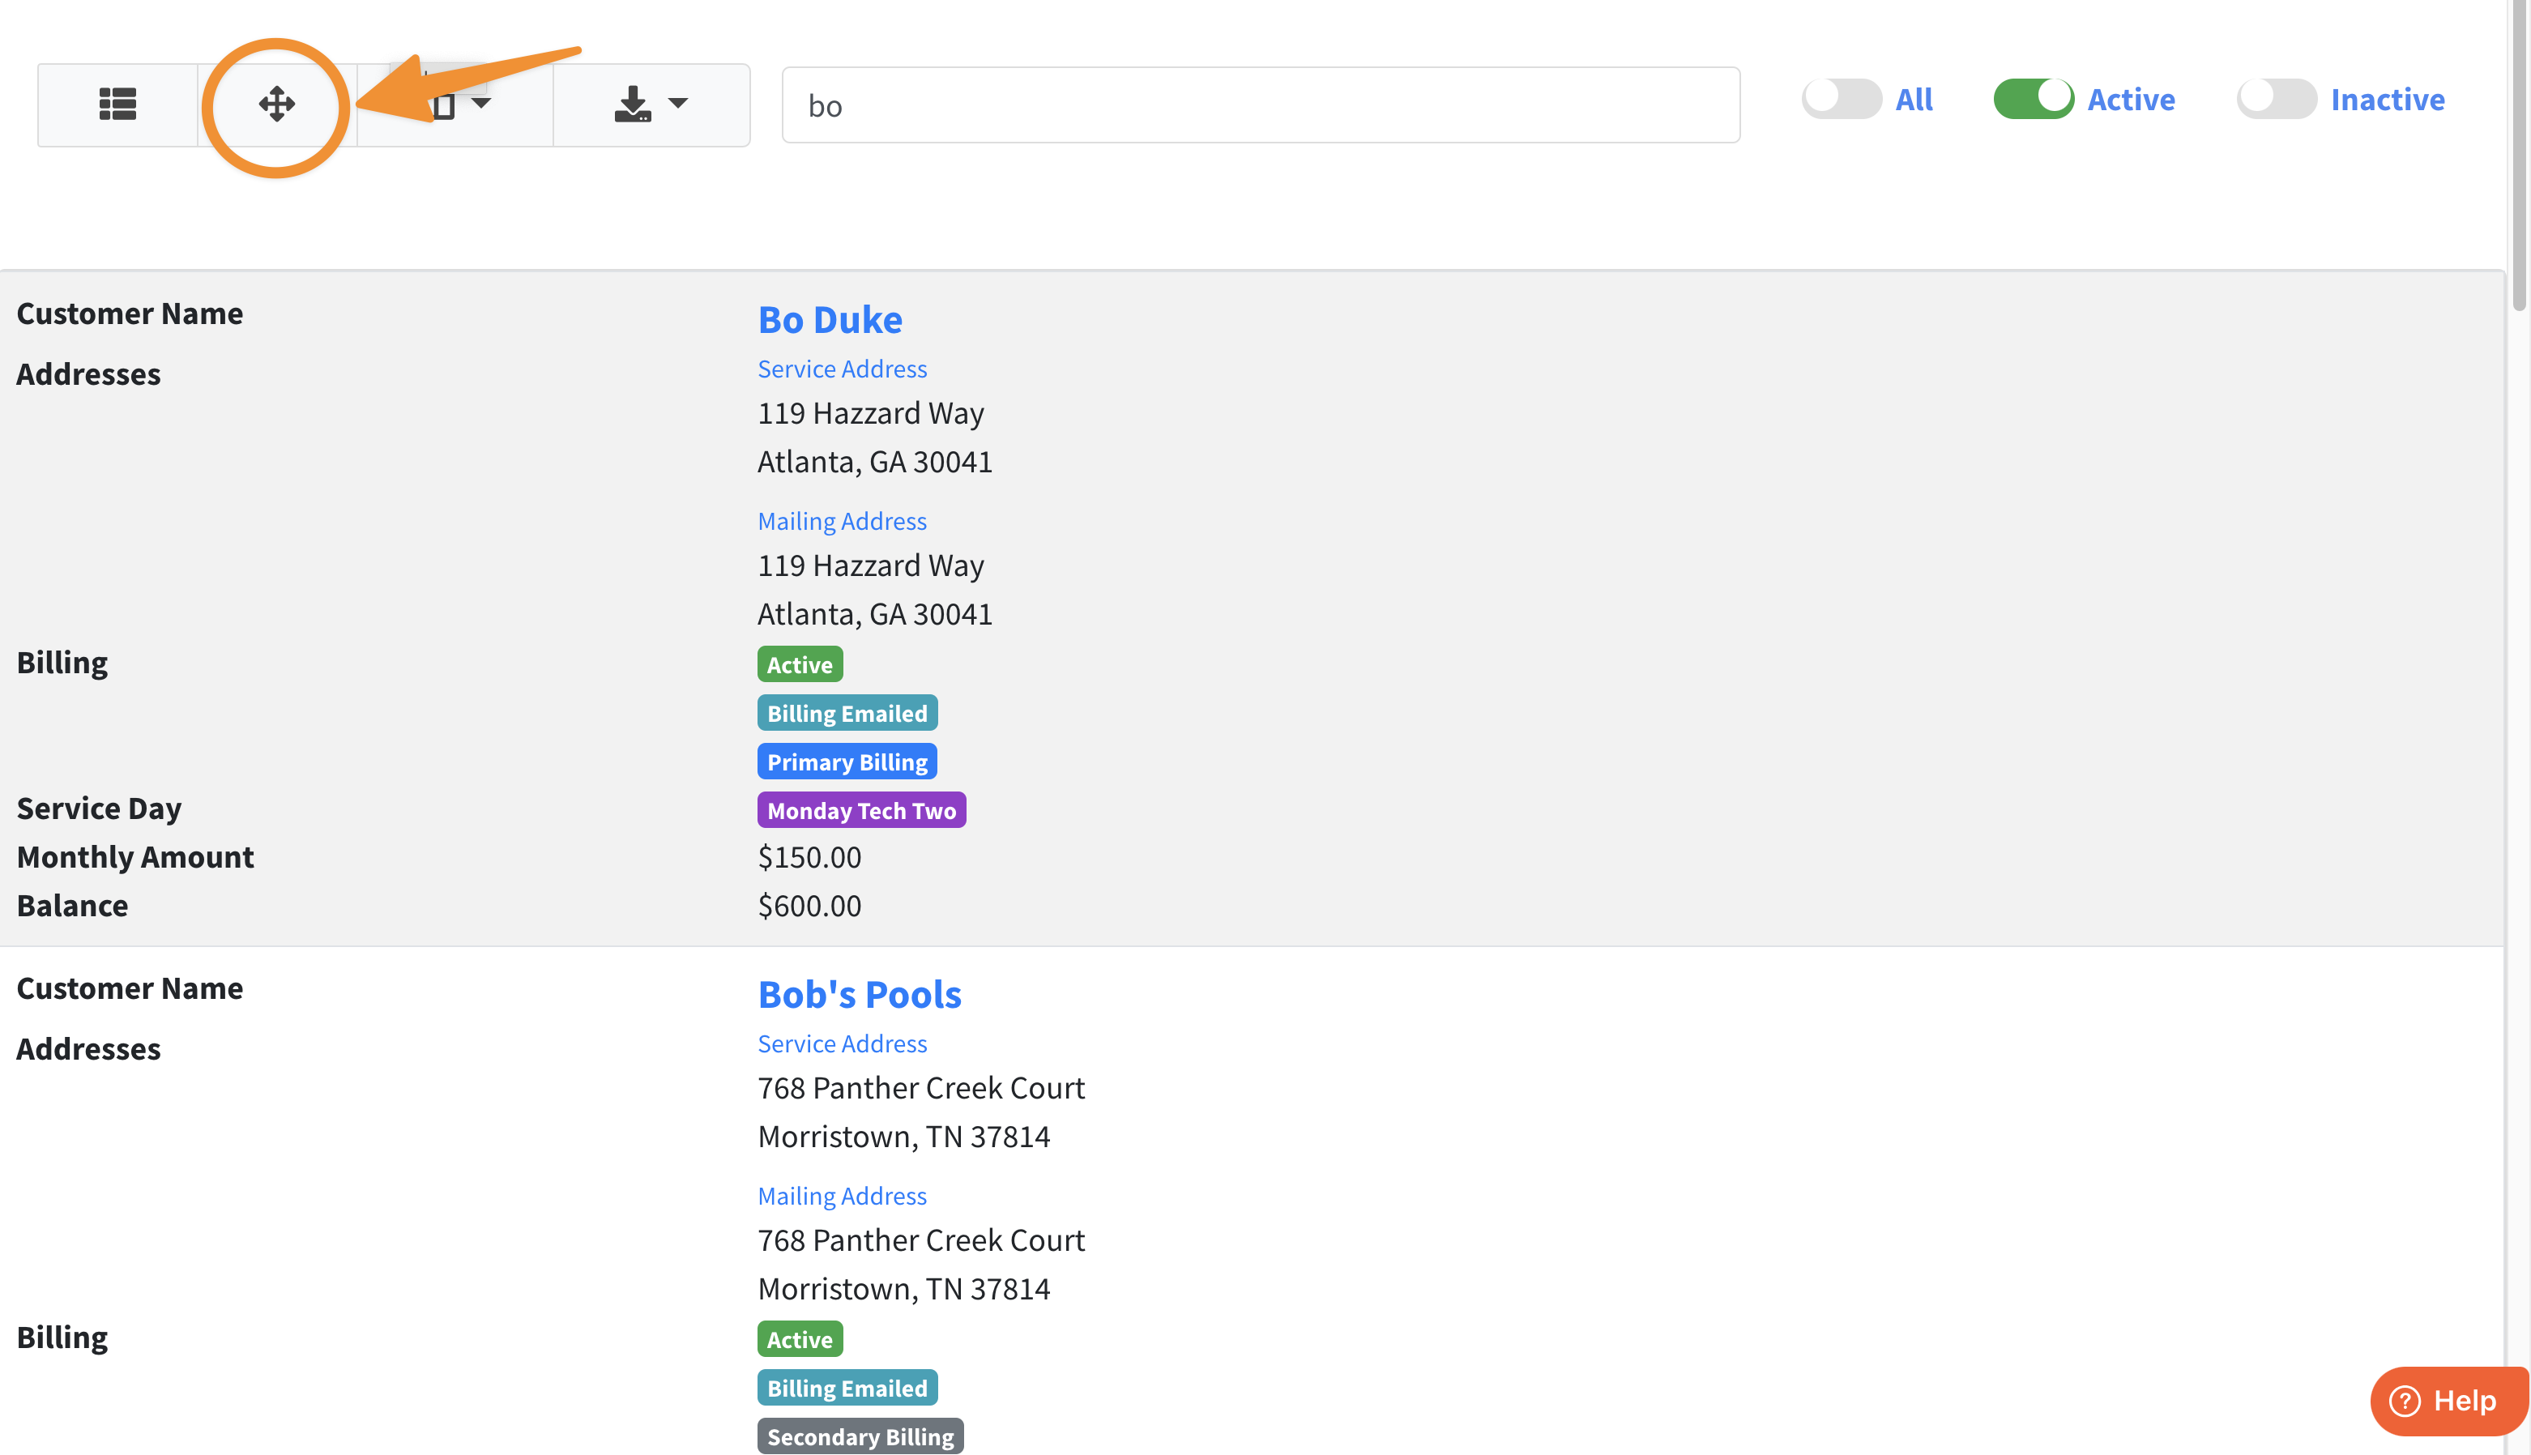Click the Secondary Billing badge
Viewport: 2531px width, 1455px height.
click(x=860, y=1436)
